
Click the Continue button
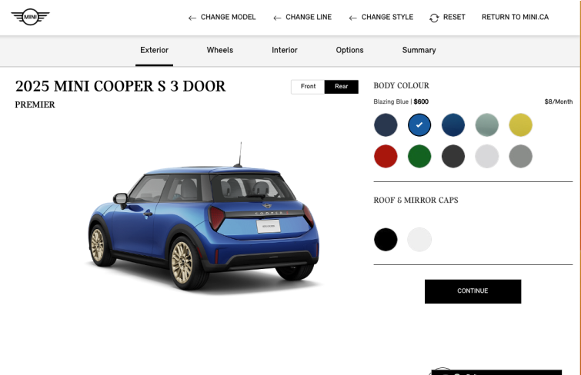(472, 291)
